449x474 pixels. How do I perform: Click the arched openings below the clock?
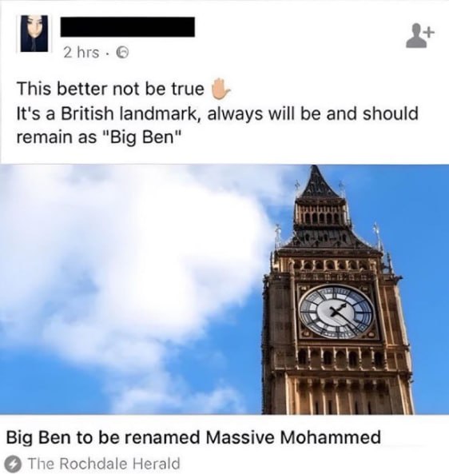341,357
